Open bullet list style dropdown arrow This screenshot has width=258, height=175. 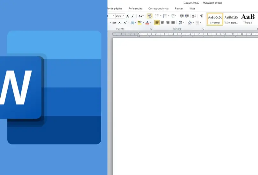click(161, 16)
